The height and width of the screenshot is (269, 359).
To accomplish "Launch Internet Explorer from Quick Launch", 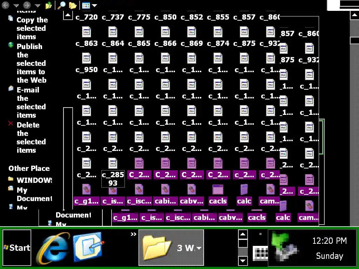I will 54,248.
